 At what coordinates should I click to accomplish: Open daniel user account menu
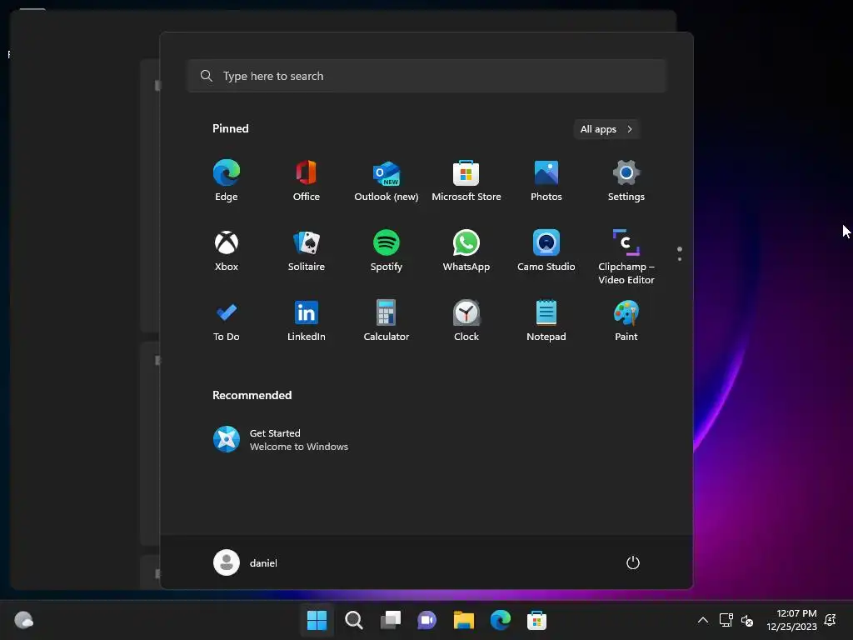click(246, 562)
